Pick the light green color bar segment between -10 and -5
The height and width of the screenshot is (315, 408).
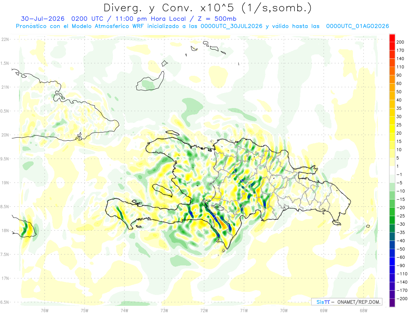click(392, 187)
